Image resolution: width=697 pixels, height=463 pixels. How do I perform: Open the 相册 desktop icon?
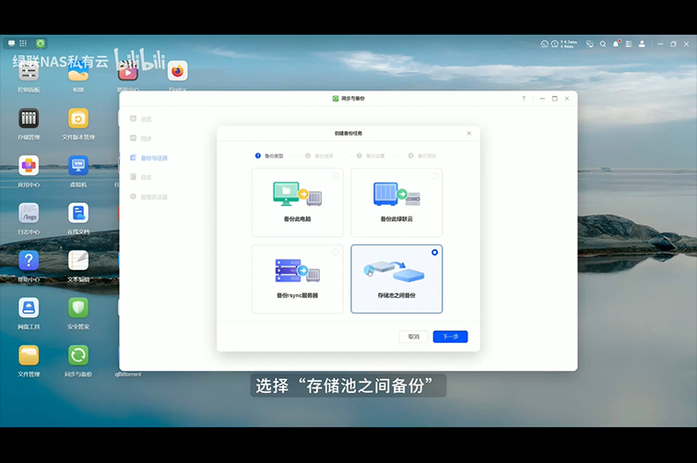point(78,73)
